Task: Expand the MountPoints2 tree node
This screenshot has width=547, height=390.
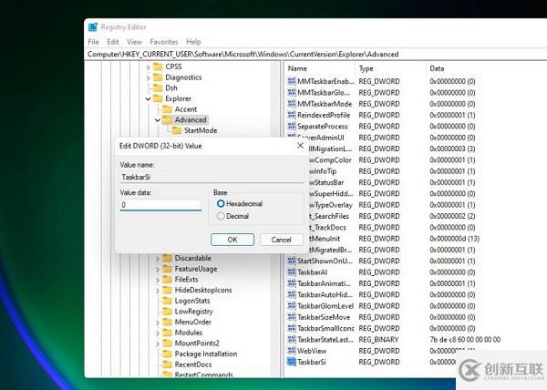Action: [158, 344]
